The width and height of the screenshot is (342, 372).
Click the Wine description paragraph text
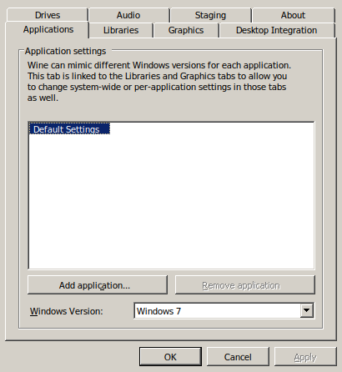pos(159,82)
